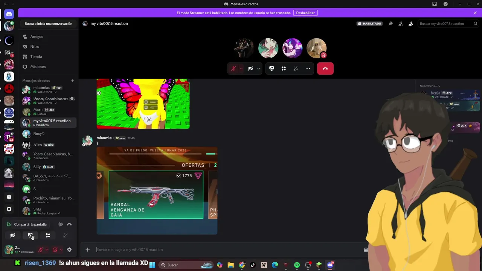Open soundboard from call controls bar
The width and height of the screenshot is (482, 271).
click(x=296, y=69)
